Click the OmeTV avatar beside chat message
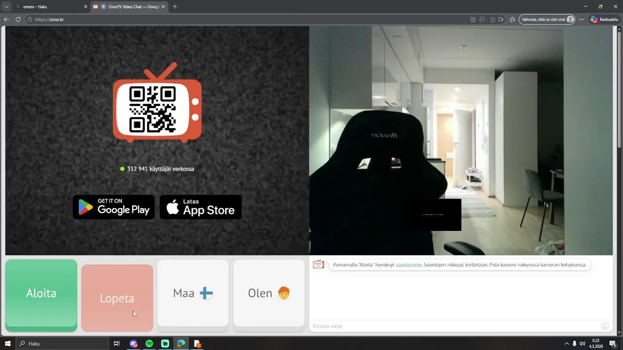623x350 pixels. click(318, 264)
